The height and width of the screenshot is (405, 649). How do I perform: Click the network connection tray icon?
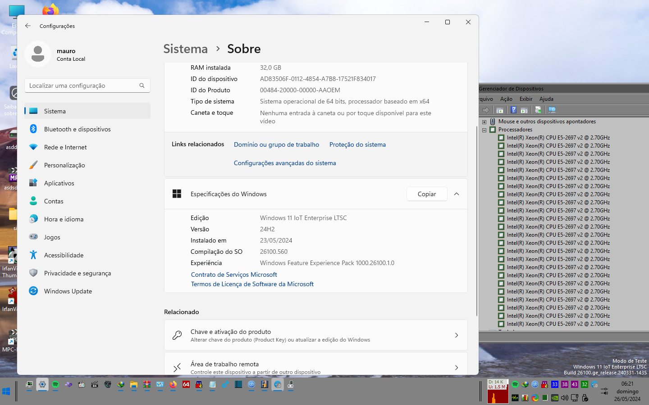pyautogui.click(x=575, y=398)
